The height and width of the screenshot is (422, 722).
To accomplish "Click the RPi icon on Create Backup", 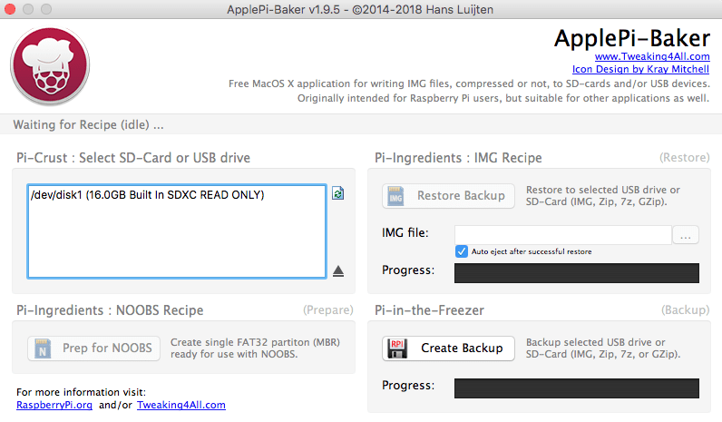I will pyautogui.click(x=396, y=348).
